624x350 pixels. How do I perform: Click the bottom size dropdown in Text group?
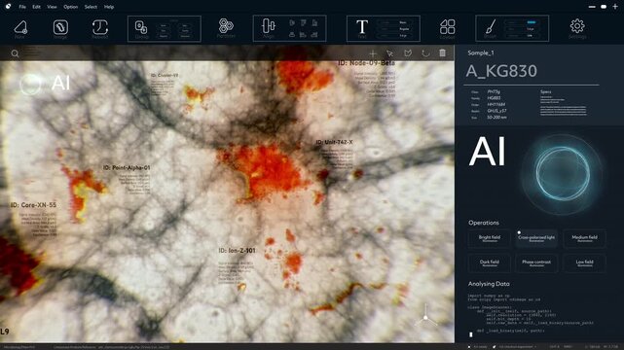[395, 36]
